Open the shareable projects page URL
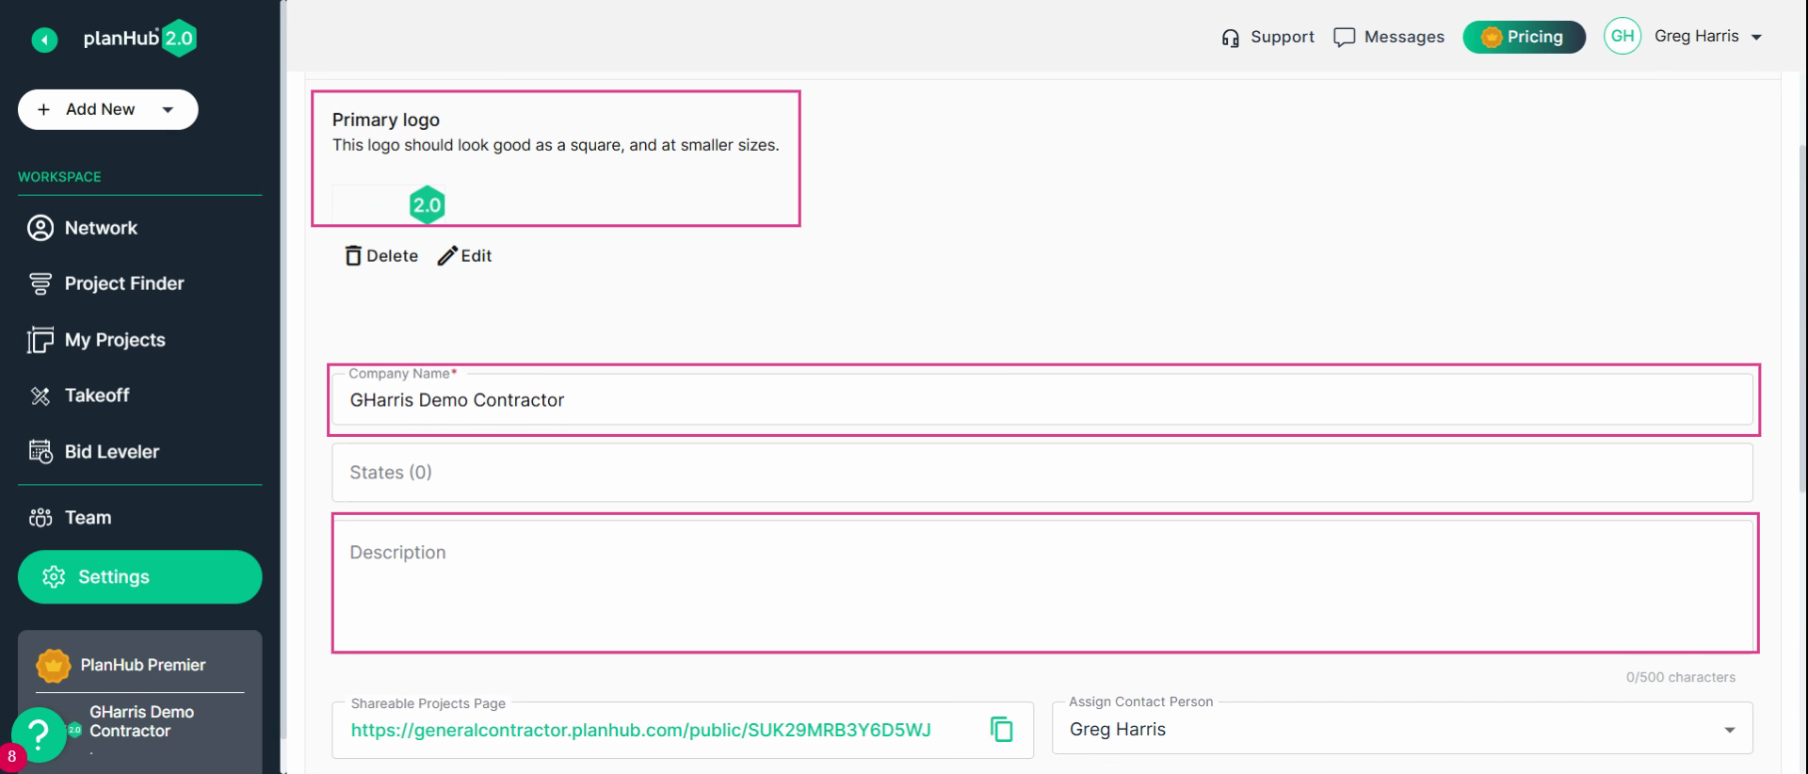 pyautogui.click(x=640, y=730)
